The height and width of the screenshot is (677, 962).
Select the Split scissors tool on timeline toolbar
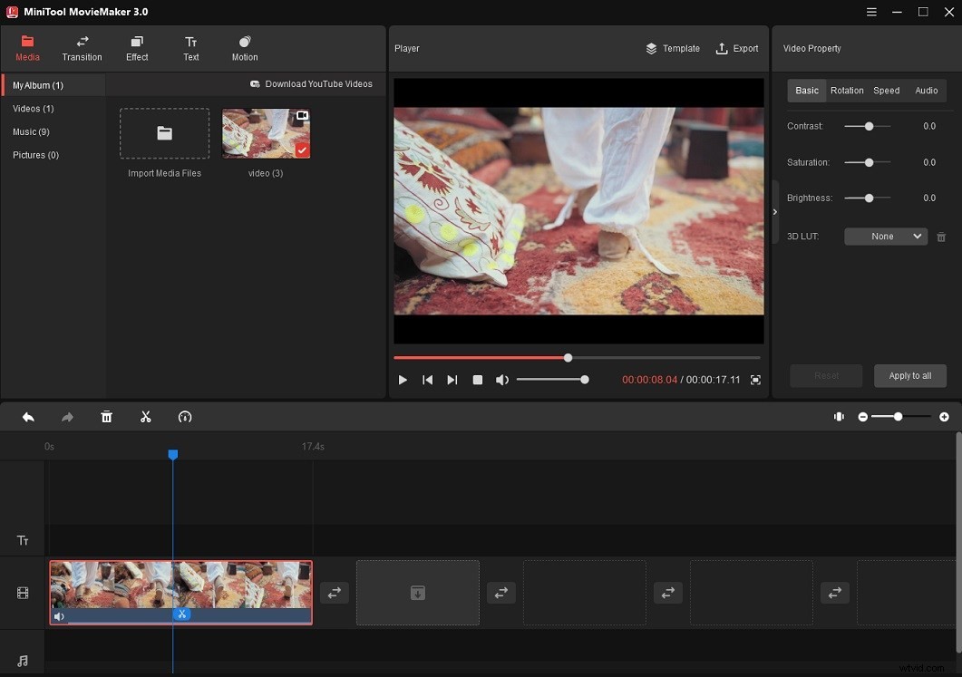point(146,416)
